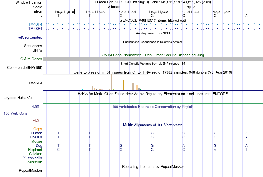Screen dimensions: 263x177
Task: Open Common dbSNP(155) track label
Action: pos(25,68)
